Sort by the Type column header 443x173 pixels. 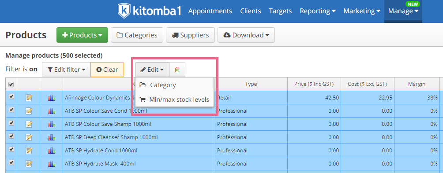pos(251,84)
